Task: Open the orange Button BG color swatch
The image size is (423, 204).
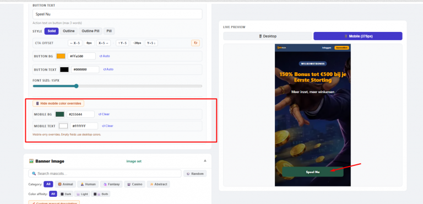Action: tap(61, 56)
